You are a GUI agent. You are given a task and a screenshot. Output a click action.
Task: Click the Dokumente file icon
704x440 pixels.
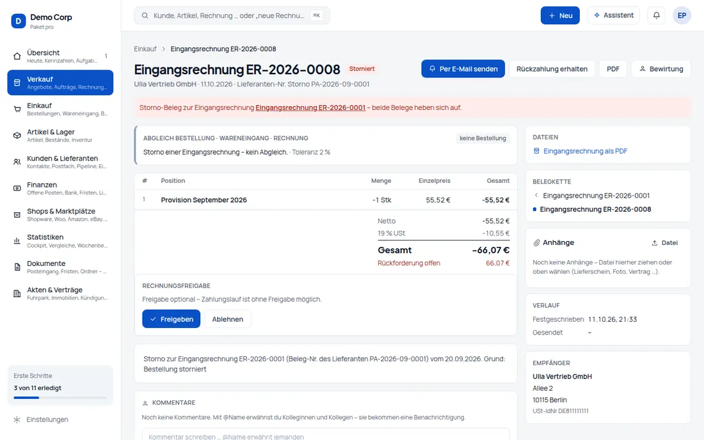click(x=17, y=267)
